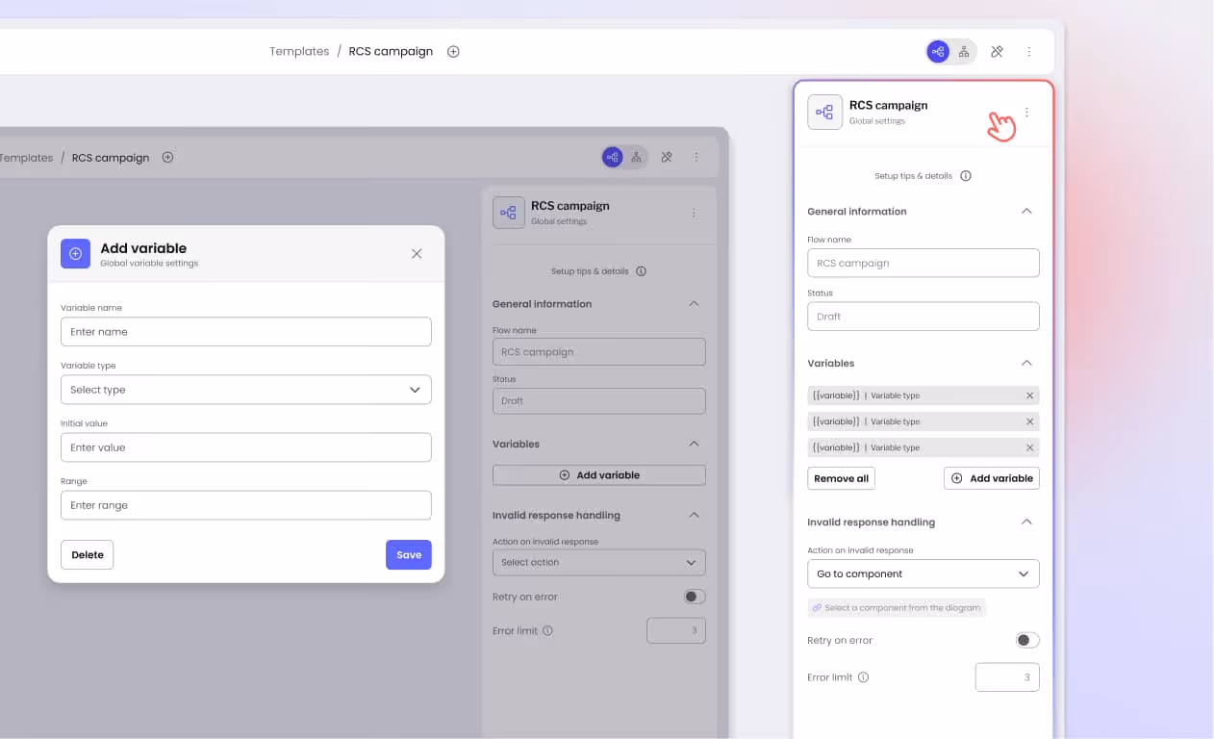This screenshot has width=1214, height=739.
Task: Close the Add variable dialog
Action: 417,254
